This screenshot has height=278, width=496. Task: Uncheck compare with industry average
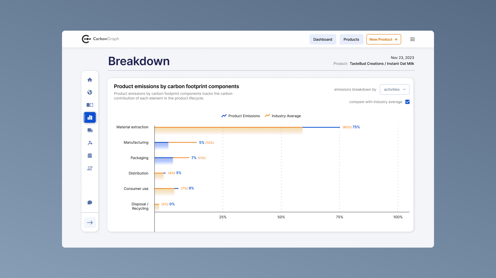[407, 102]
